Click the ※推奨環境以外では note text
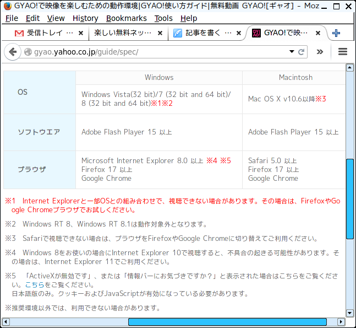 [83, 308]
